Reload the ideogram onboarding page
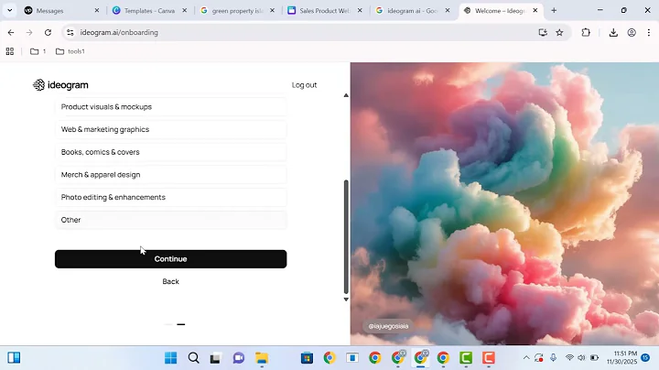 (x=48, y=32)
